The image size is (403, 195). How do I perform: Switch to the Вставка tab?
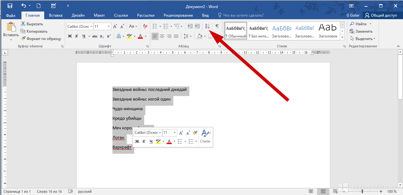coord(56,15)
